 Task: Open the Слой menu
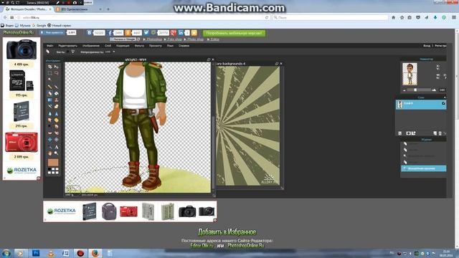pyautogui.click(x=108, y=46)
